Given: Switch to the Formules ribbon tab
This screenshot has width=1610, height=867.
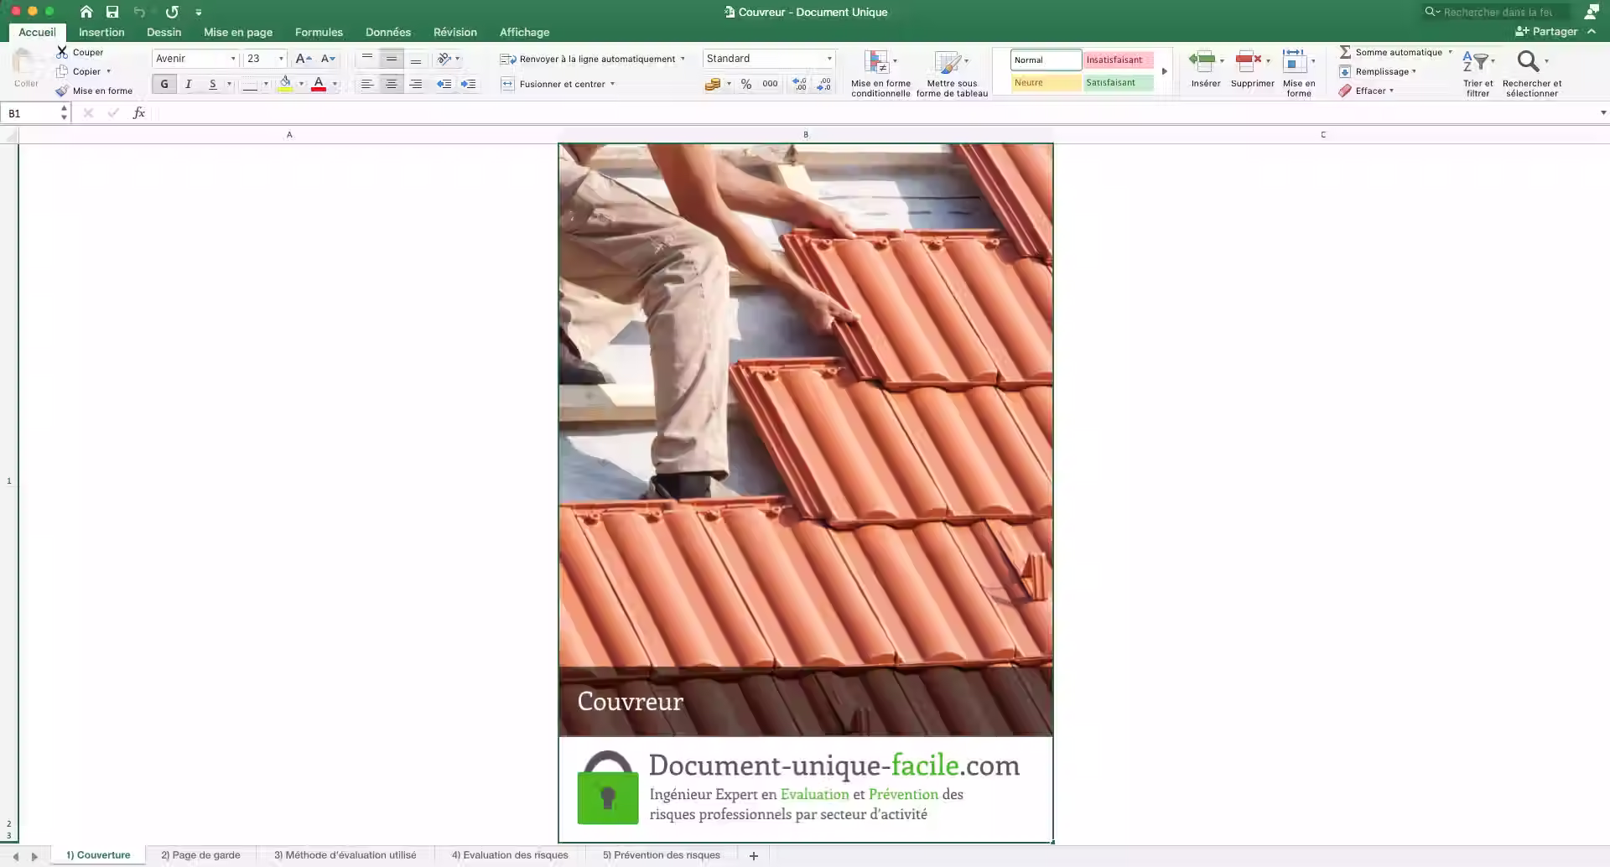Looking at the screenshot, I should click(318, 32).
